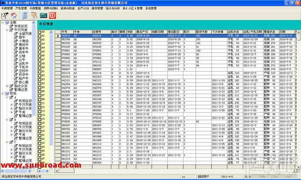
Task: Click the red power exit icon
Action: [52, 15]
